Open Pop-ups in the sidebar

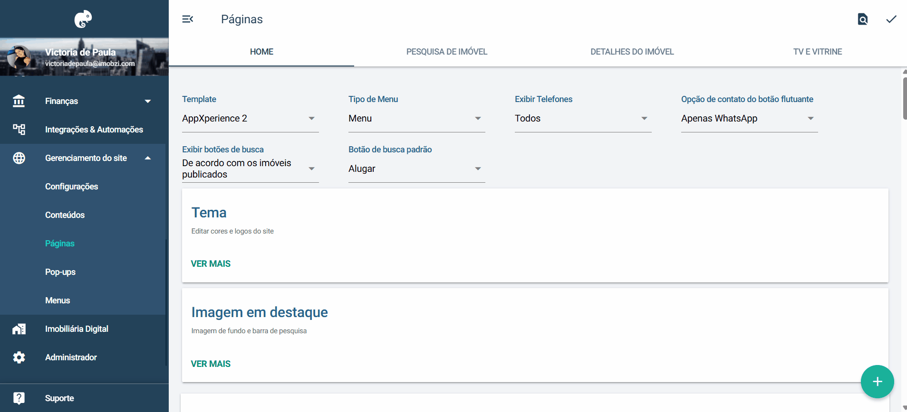60,272
